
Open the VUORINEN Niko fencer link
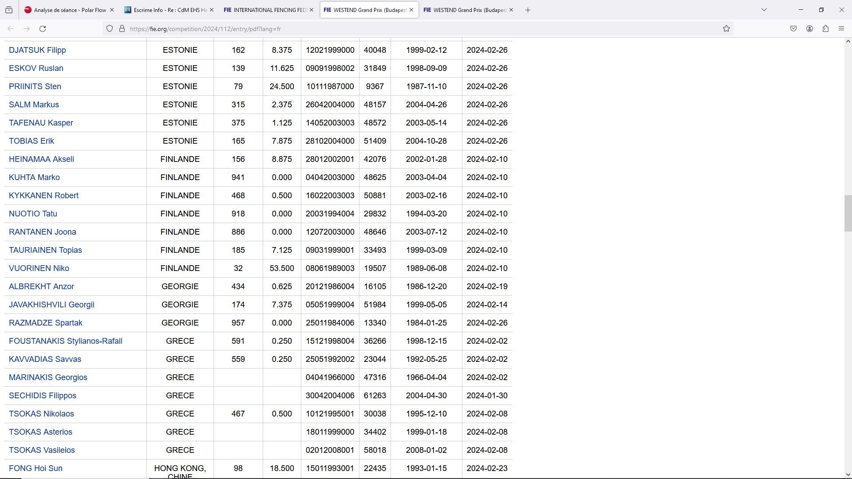coord(39,268)
